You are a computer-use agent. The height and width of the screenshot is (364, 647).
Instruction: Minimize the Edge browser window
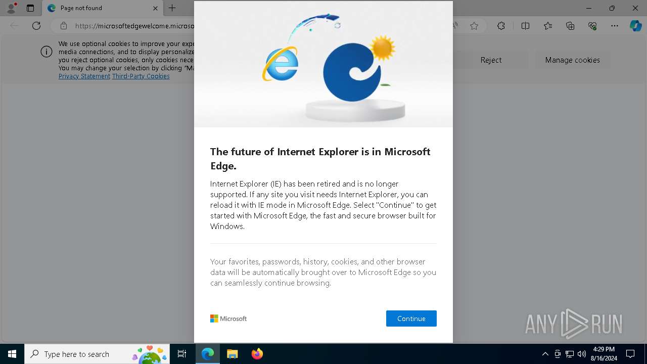click(x=589, y=8)
